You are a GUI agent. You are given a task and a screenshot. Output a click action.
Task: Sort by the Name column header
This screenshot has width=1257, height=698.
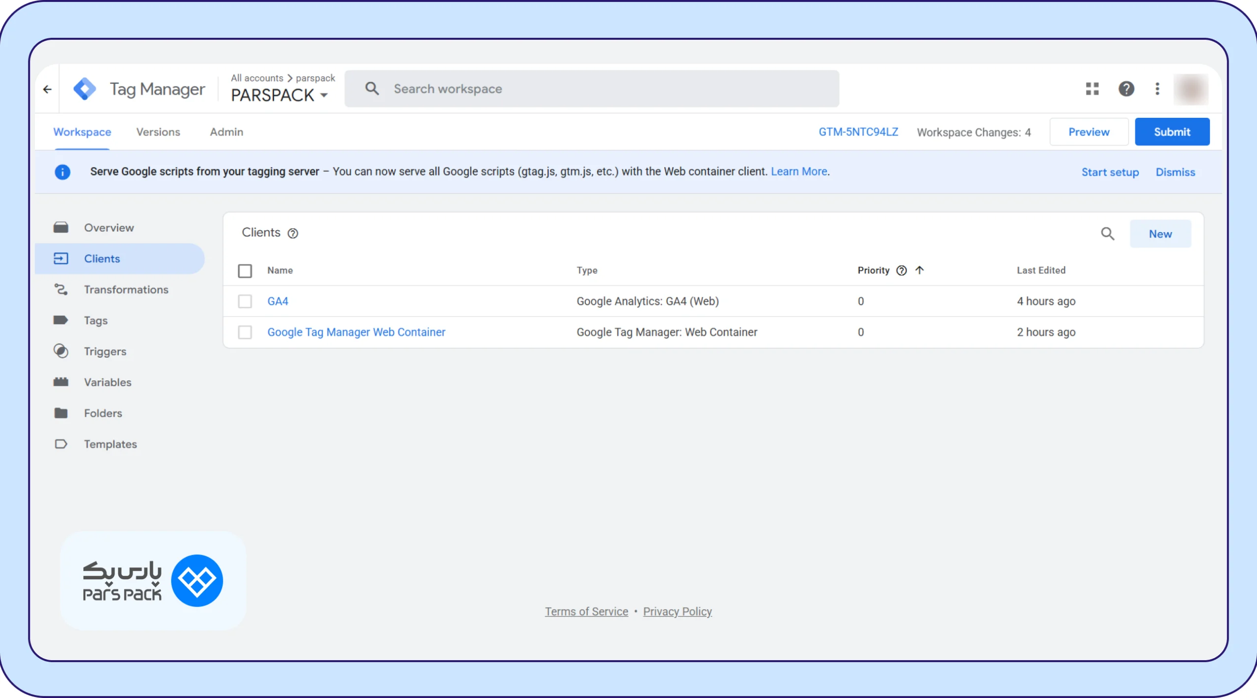click(280, 270)
